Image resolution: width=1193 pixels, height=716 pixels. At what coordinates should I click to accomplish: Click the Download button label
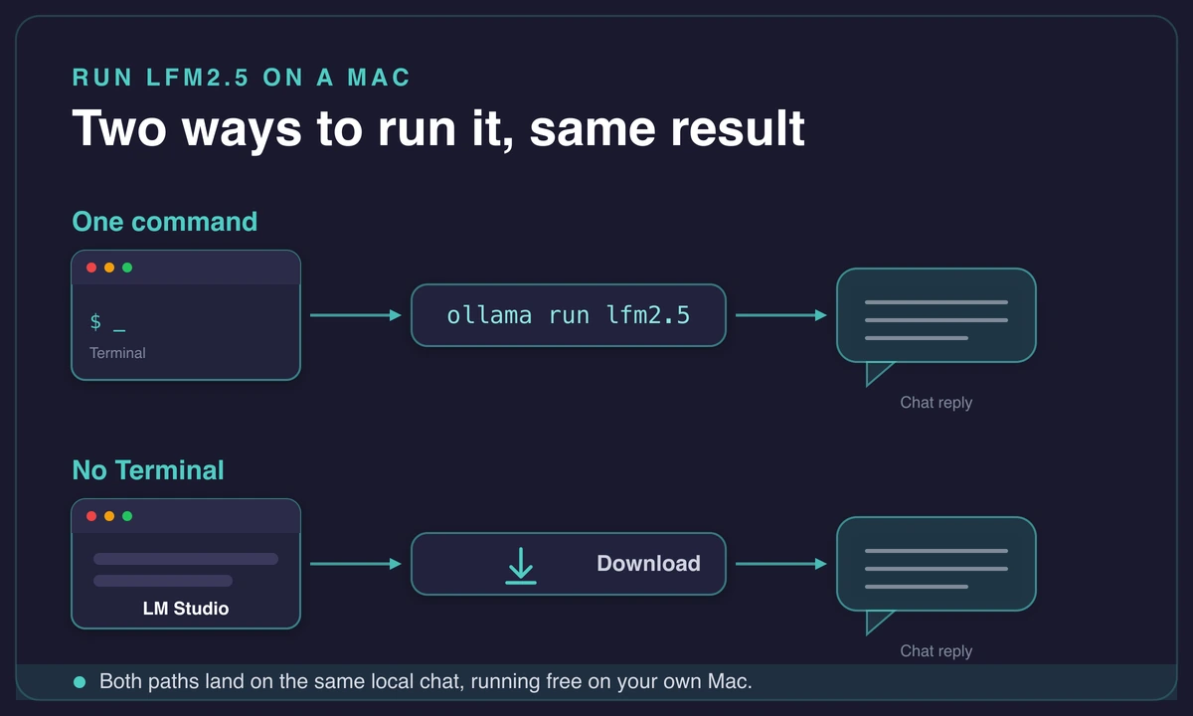click(x=648, y=564)
